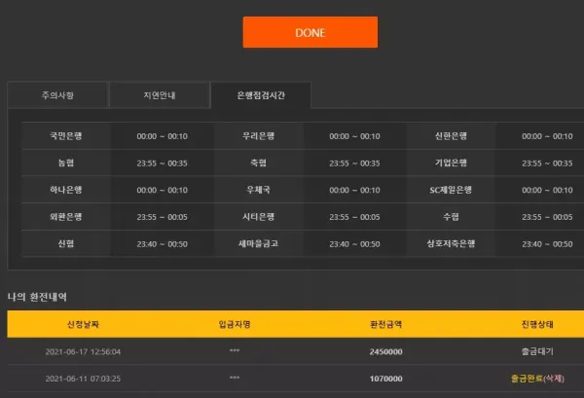Select the 2021-06-11 07:03:25 date entry
This screenshot has height=398, width=584.
(83, 379)
